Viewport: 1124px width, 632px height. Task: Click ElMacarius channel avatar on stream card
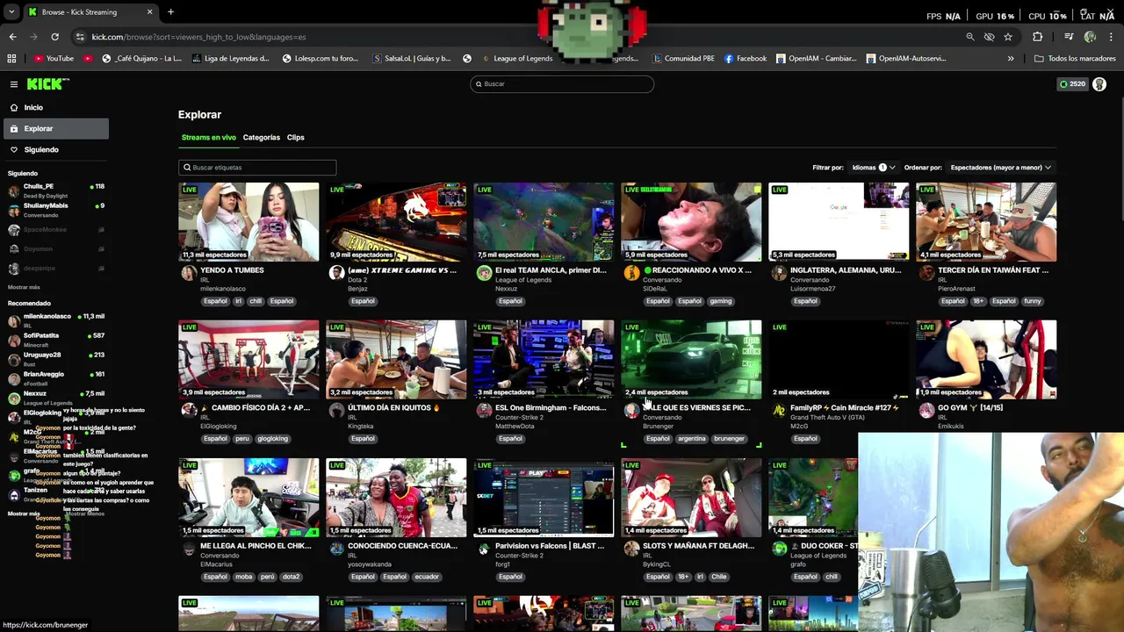[x=189, y=549]
